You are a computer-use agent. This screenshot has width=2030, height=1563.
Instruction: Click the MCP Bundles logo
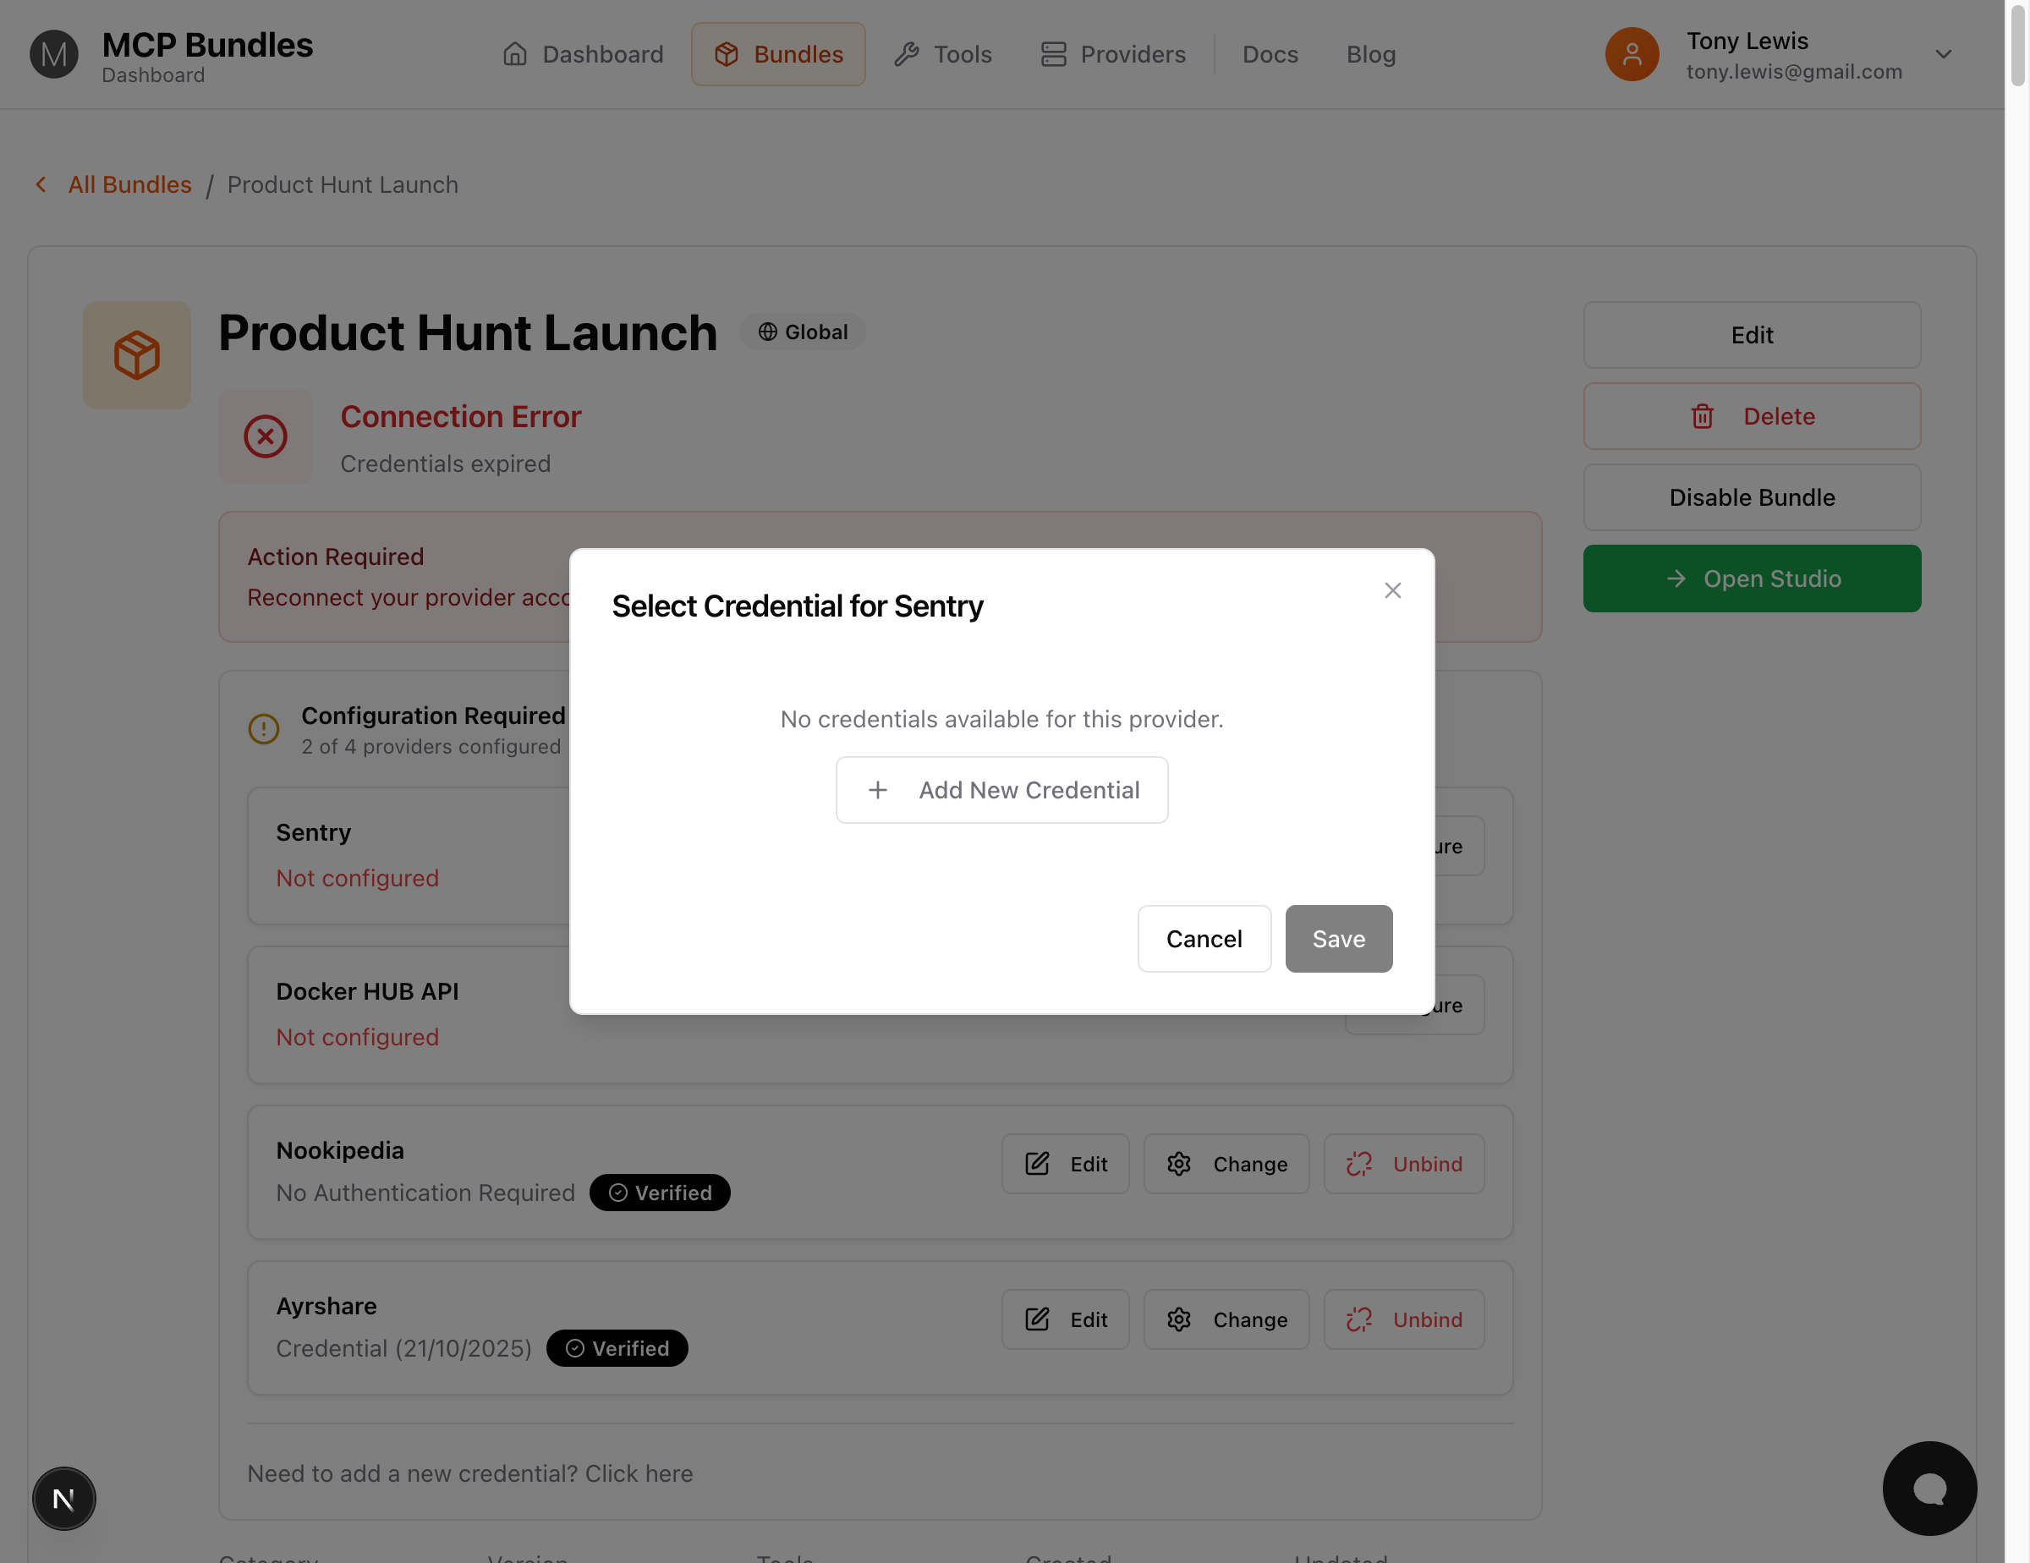pyautogui.click(x=54, y=54)
